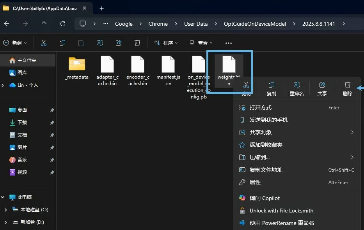Open the 新建 (New) dropdown
The height and width of the screenshot is (230, 364).
tap(15, 43)
